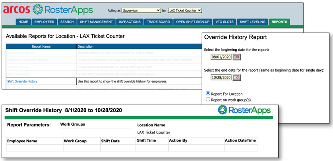The width and height of the screenshot is (333, 161).
Task: Open the Acting as Supervisor dropdown
Action: (x=141, y=10)
